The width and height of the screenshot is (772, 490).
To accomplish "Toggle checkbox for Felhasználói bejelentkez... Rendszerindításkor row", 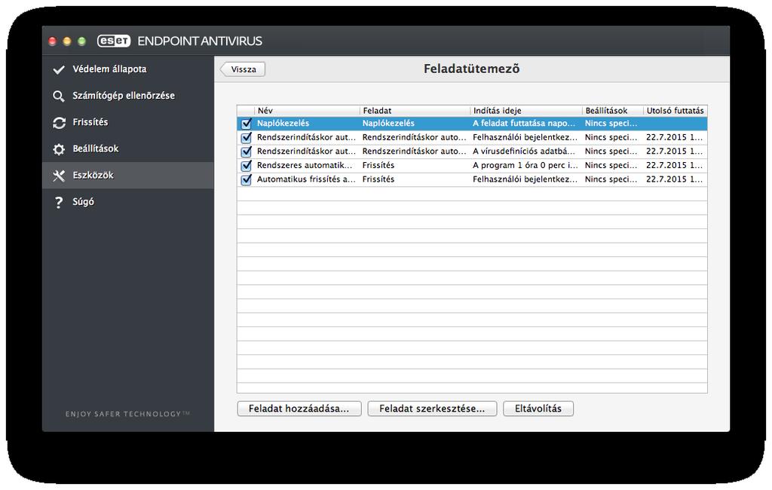I will pos(247,138).
